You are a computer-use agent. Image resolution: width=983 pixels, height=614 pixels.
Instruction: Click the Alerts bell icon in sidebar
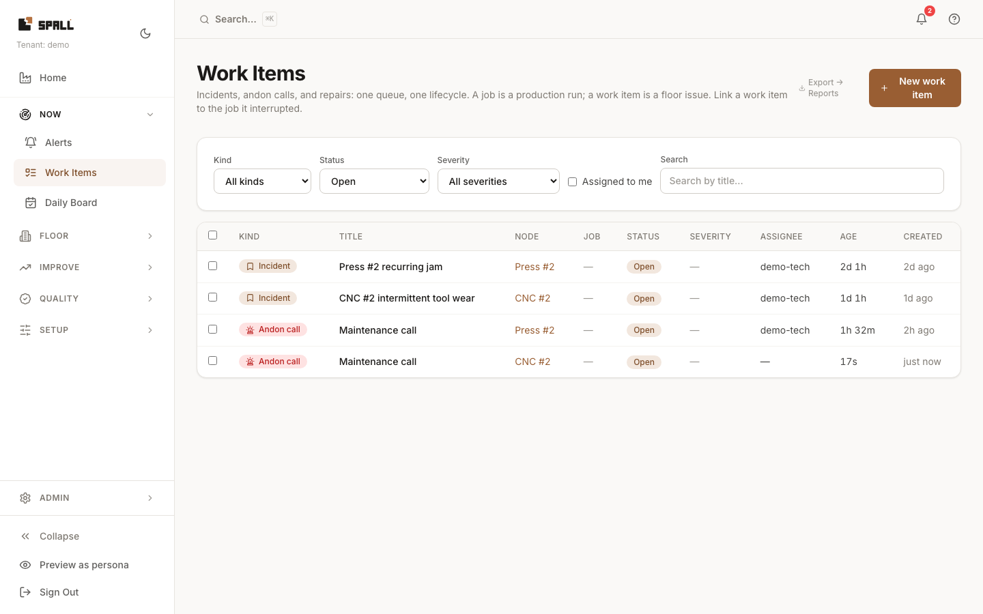click(x=31, y=143)
